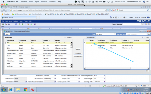Image resolution: width=151 pixels, height=94 pixels.
Task: Click the Add > button
Action: (78, 49)
